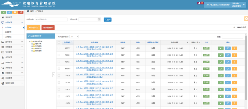Open 支付管理 sidebar menu

pyautogui.click(x=12, y=52)
